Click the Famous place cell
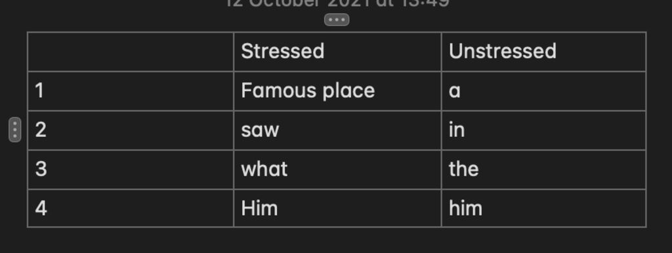This screenshot has width=672, height=253. point(337,91)
